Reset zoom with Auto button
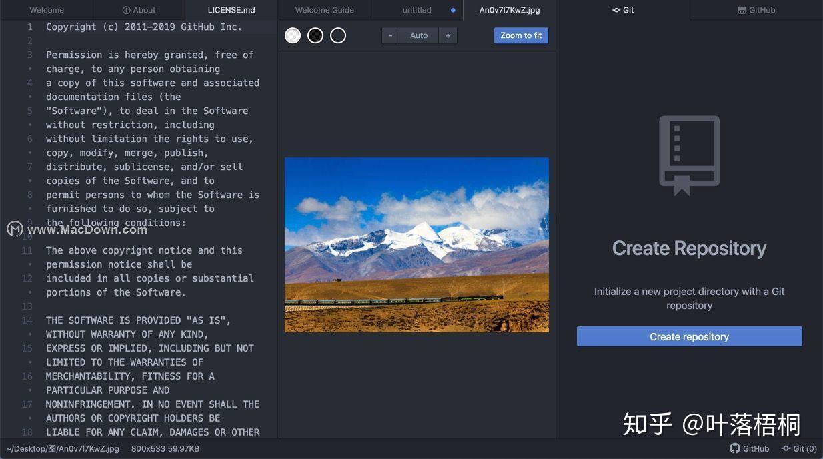 [x=419, y=35]
